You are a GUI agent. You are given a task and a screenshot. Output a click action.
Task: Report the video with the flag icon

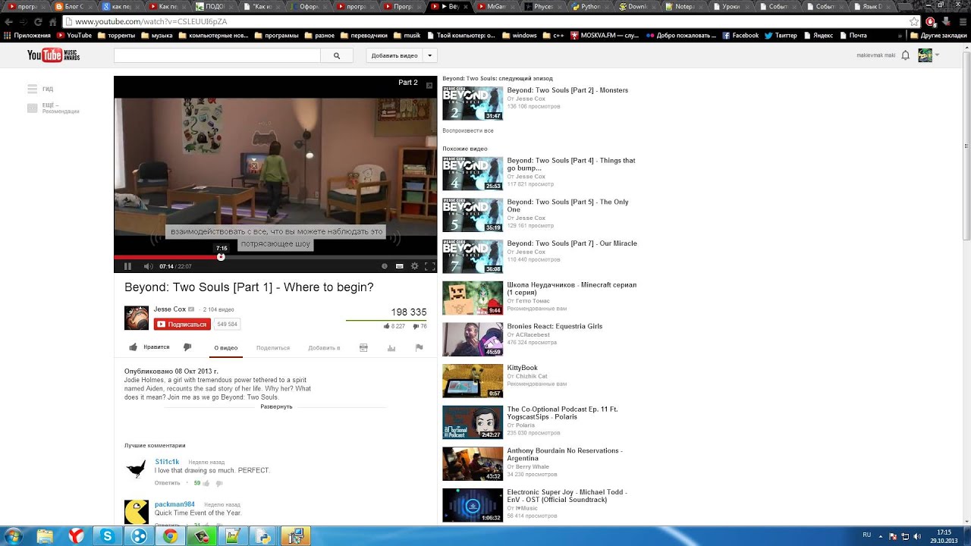pos(419,347)
